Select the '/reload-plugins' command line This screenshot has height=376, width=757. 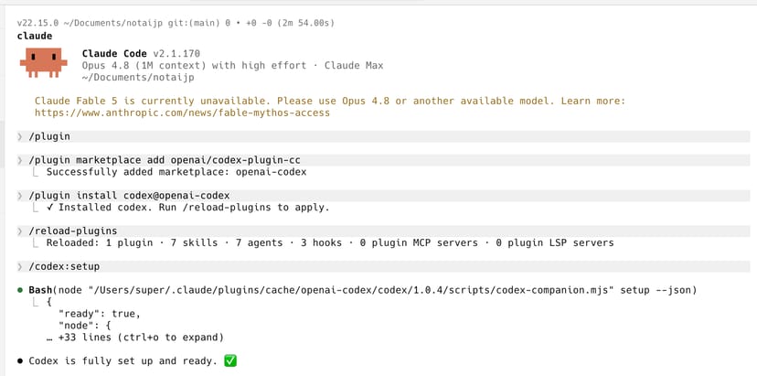click(x=383, y=231)
